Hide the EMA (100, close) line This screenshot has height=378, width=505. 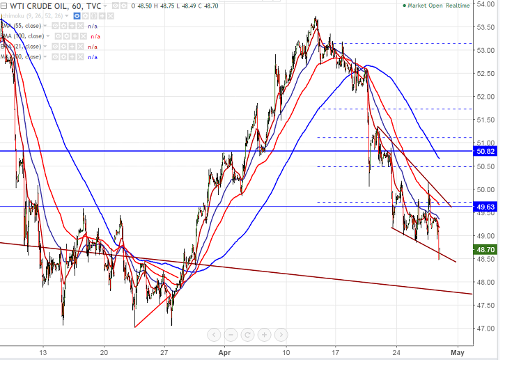pyautogui.click(x=58, y=36)
